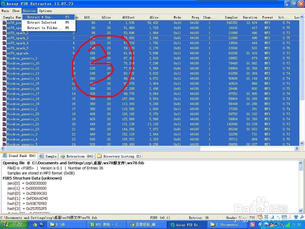The width and height of the screenshot is (305, 229).
Task: Open Photoshop from the quick launch bar
Action: 41,224
